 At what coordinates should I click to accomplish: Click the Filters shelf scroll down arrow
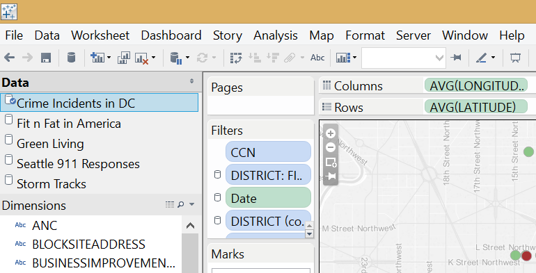309,234
